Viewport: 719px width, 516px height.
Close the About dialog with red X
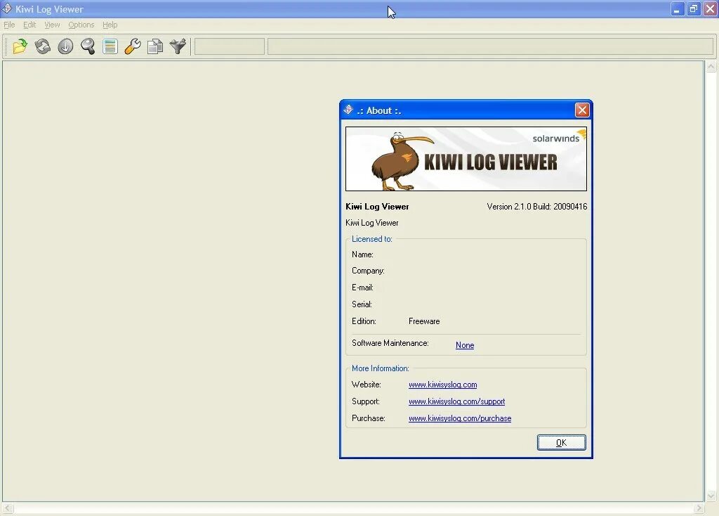[582, 110]
